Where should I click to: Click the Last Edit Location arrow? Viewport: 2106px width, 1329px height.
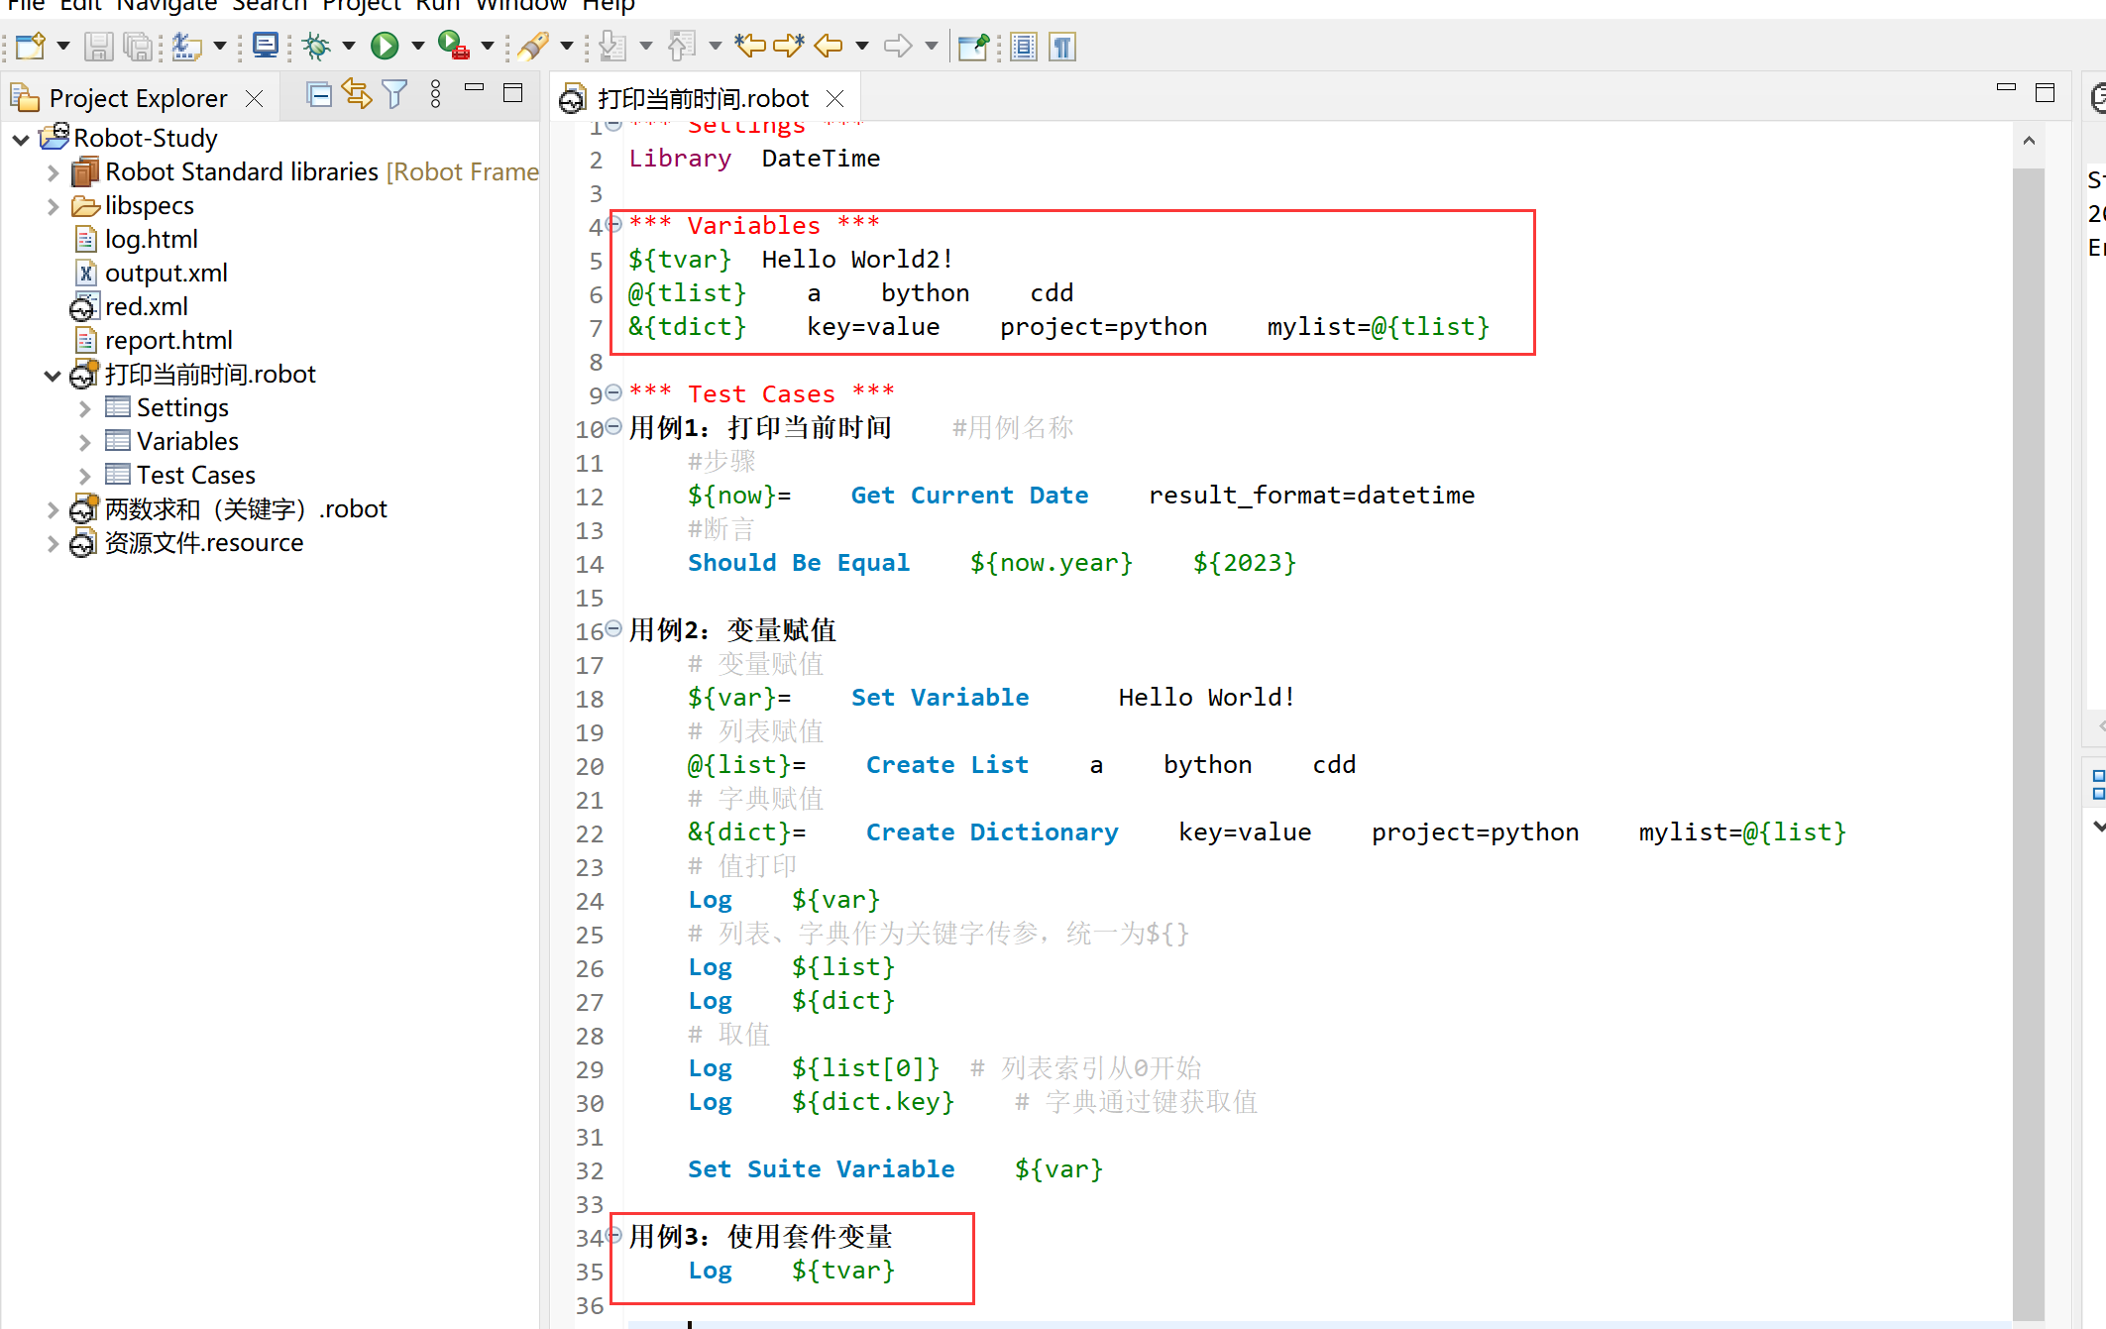tap(750, 46)
